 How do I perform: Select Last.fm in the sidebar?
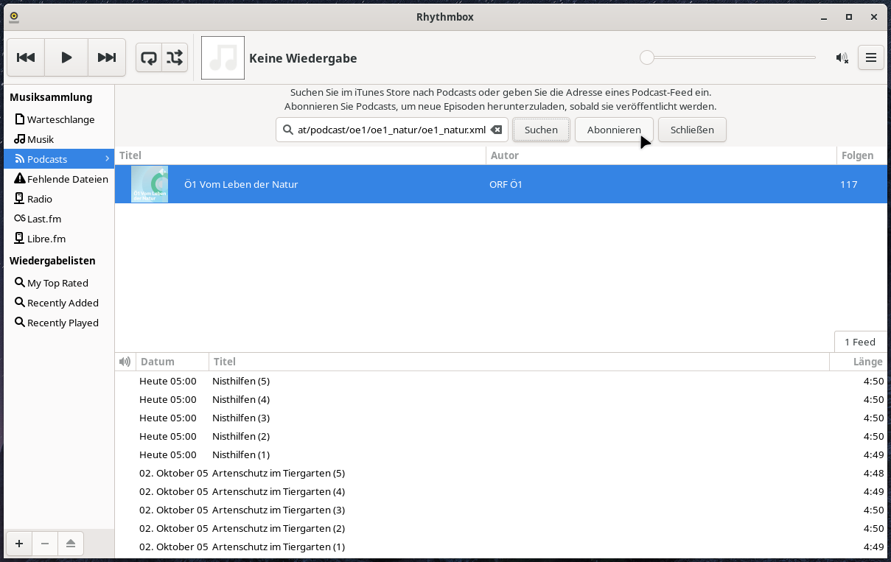pos(44,219)
